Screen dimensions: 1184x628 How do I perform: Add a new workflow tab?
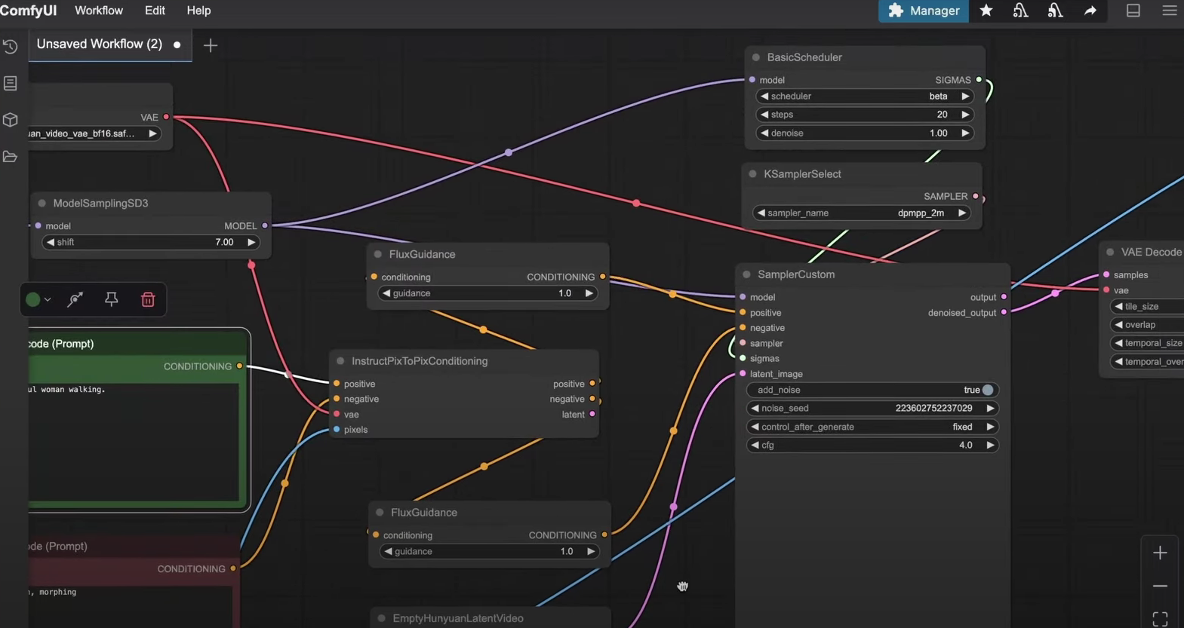click(211, 45)
